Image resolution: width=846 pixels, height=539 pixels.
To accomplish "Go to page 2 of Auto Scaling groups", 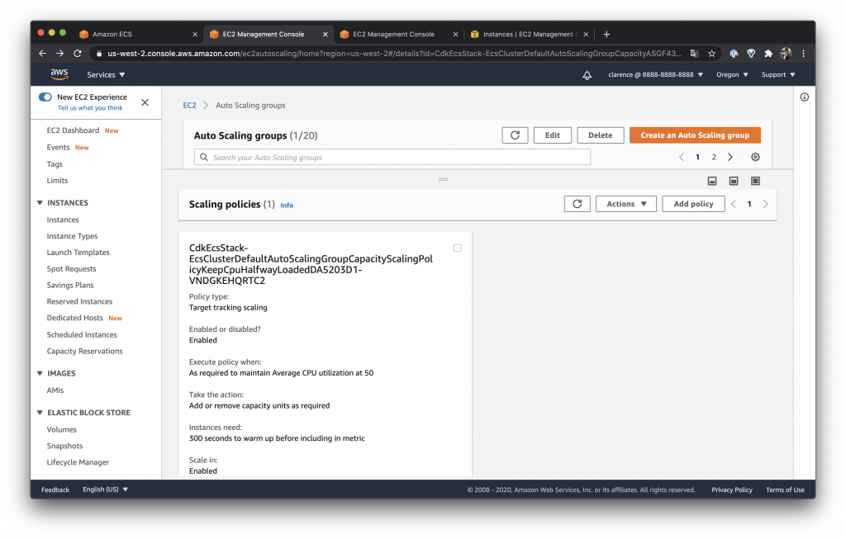I will (x=714, y=157).
